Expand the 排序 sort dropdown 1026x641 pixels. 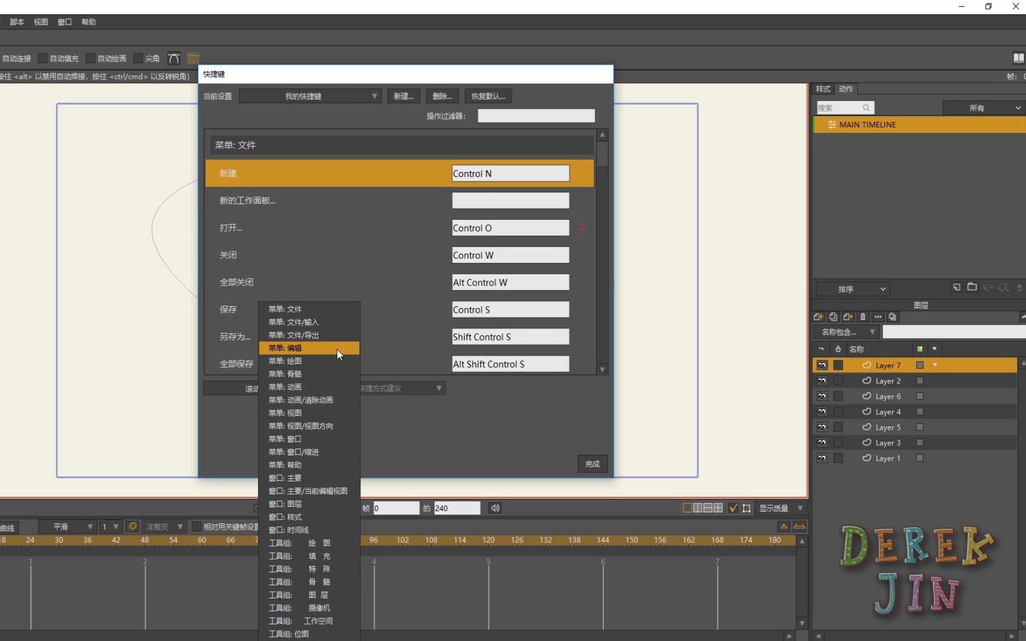coord(853,289)
